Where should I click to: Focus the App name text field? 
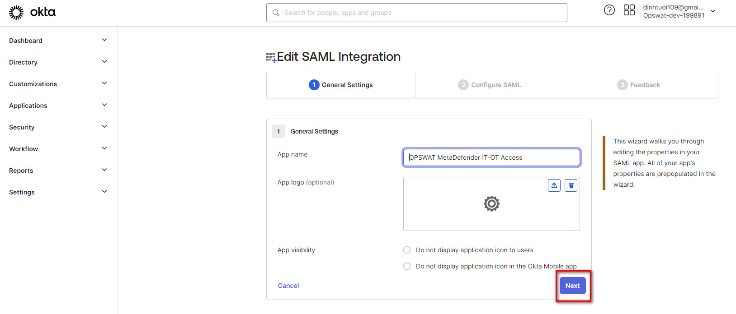[491, 157]
